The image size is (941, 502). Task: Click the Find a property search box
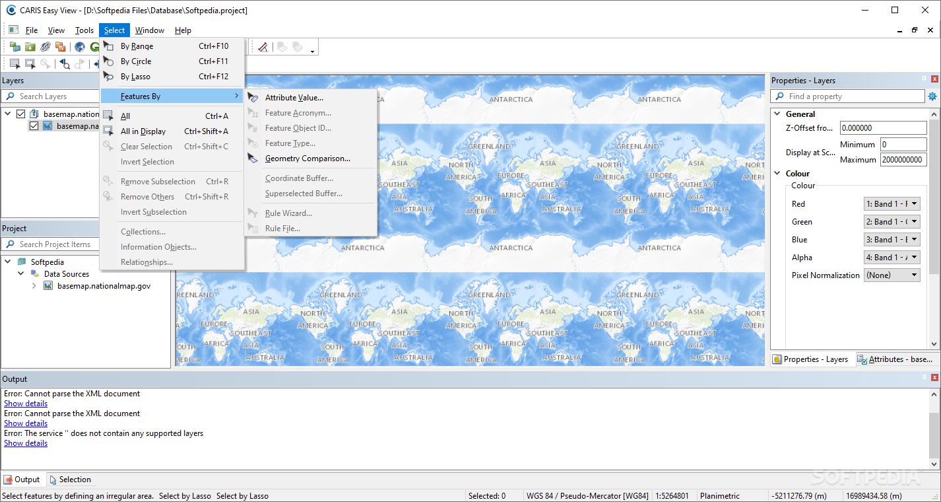click(848, 96)
